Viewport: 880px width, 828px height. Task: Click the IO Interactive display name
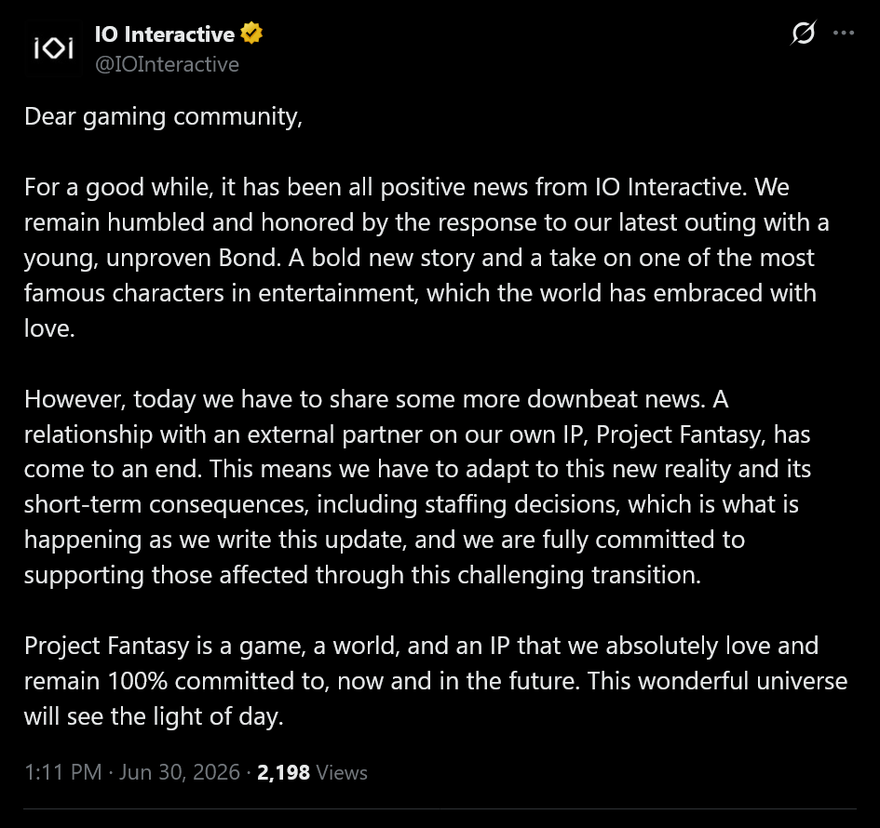coord(165,34)
